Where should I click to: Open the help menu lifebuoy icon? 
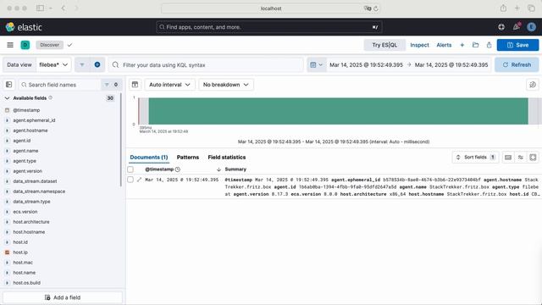pyautogui.click(x=501, y=27)
